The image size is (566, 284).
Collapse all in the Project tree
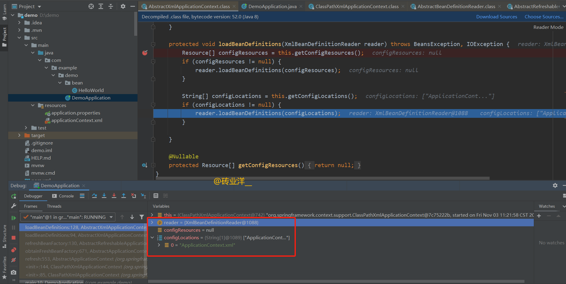click(x=111, y=6)
